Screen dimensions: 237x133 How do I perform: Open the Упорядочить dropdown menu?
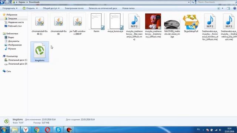[10, 8]
